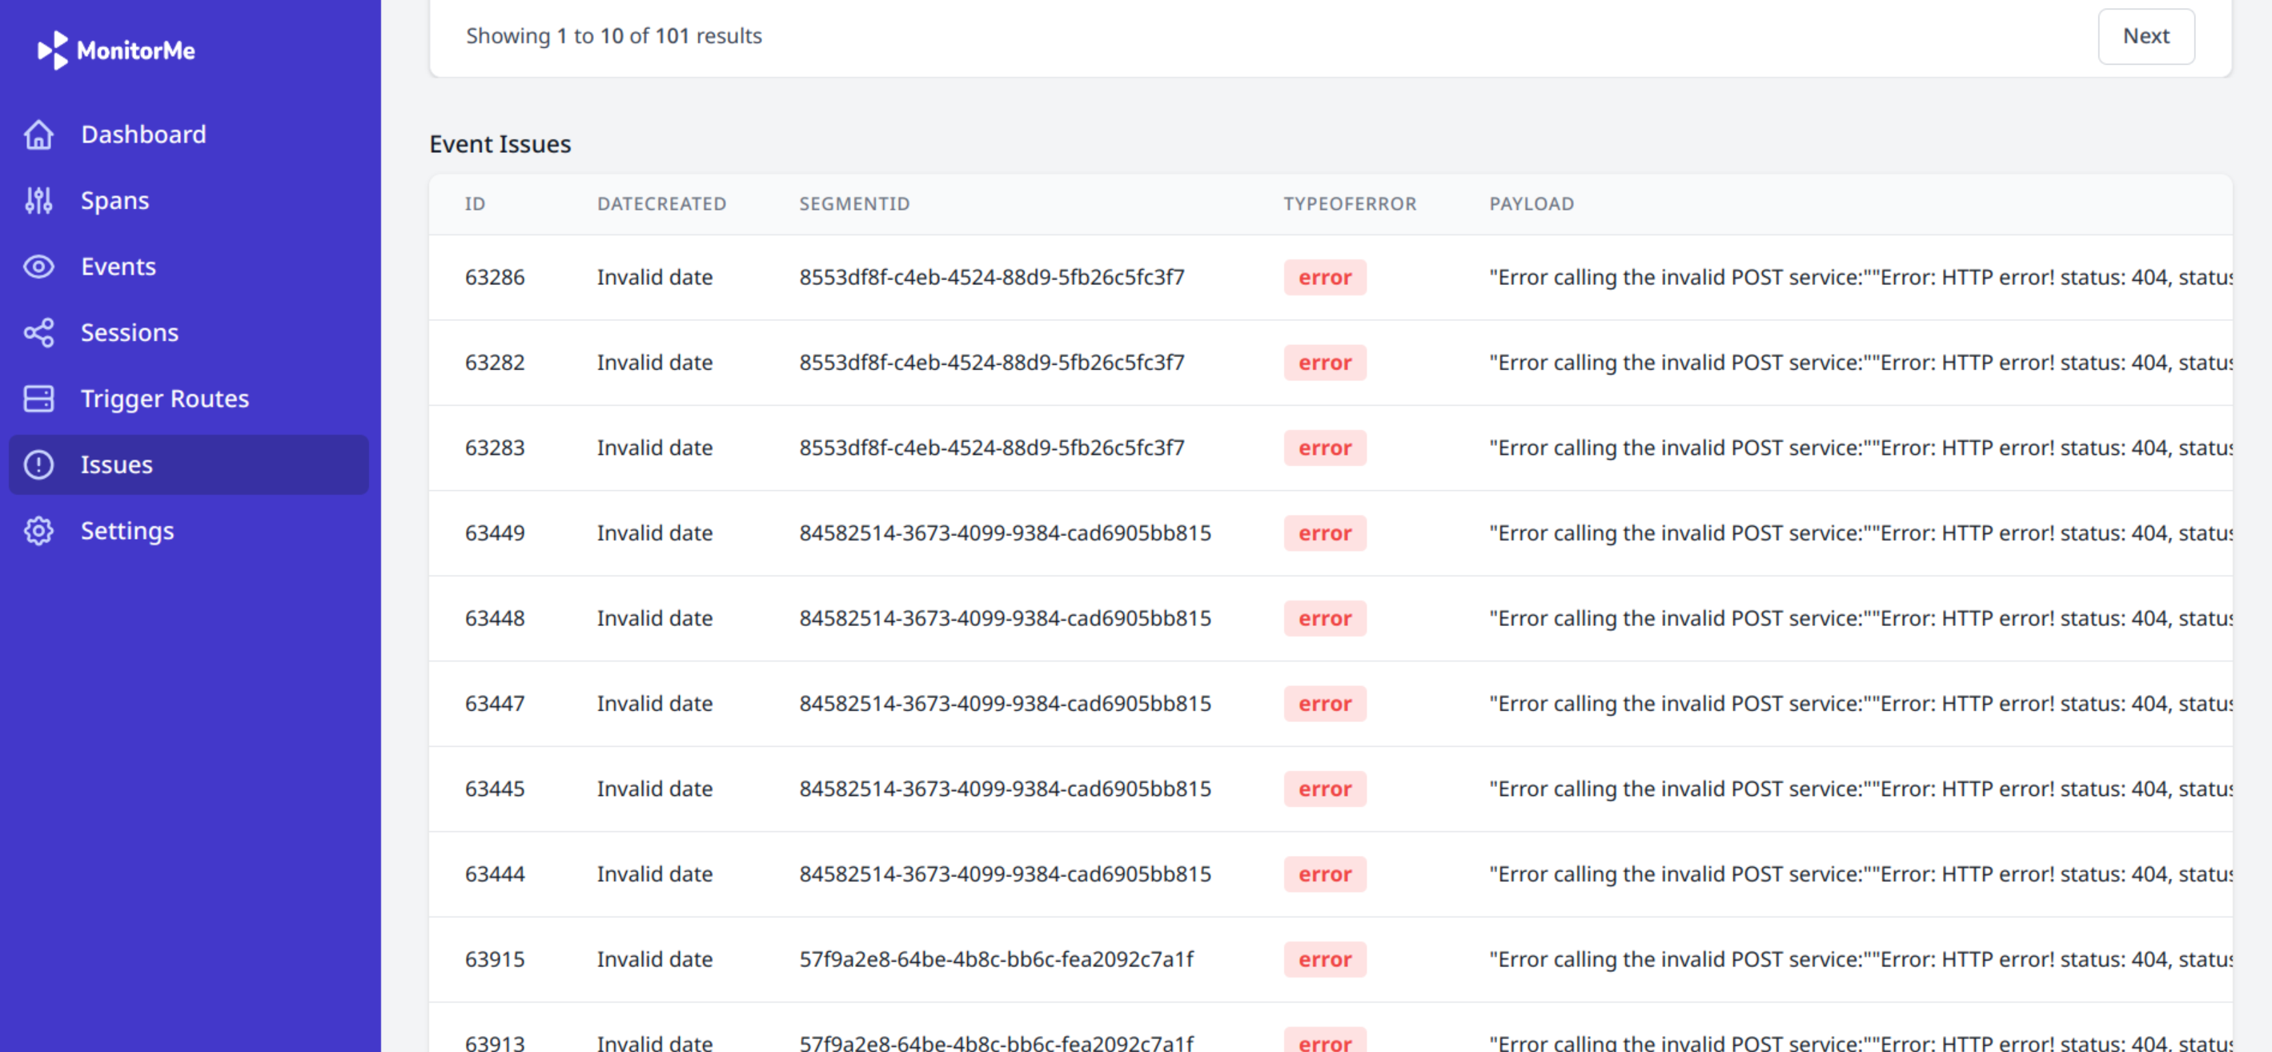Viewport: 2272px width, 1052px height.
Task: Click the segment ID of issue 63915
Action: (x=996, y=959)
